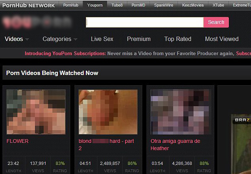Go to the SpankWire network tab
Screen dimensions: 251x174
coord(164,5)
